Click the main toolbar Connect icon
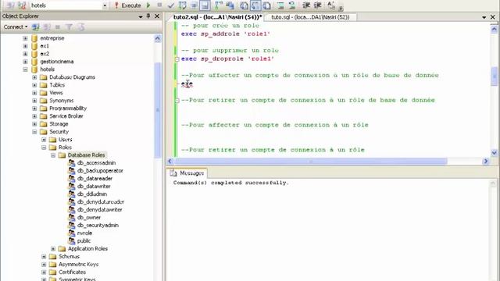Image resolution: width=500 pixels, height=281 pixels. pyautogui.click(x=10, y=5)
